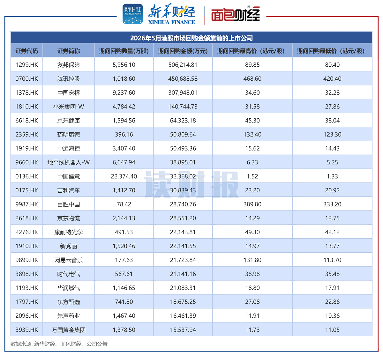Select the table title 2026年5月港股市场回购金额靠前的上市公司

click(x=191, y=38)
